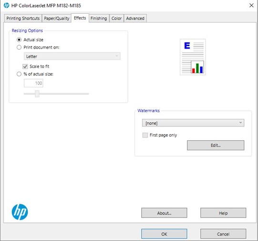This screenshot has width=258, height=241.
Task: Switch to the Printing Shortcuts tab
Action: click(23, 18)
